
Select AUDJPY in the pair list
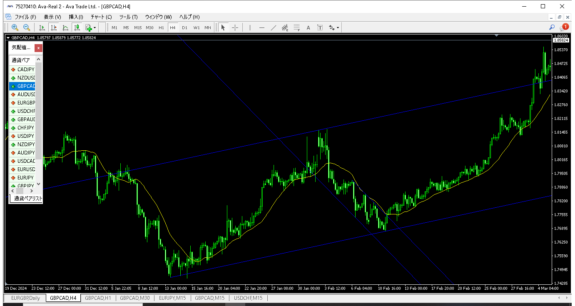[x=22, y=153]
